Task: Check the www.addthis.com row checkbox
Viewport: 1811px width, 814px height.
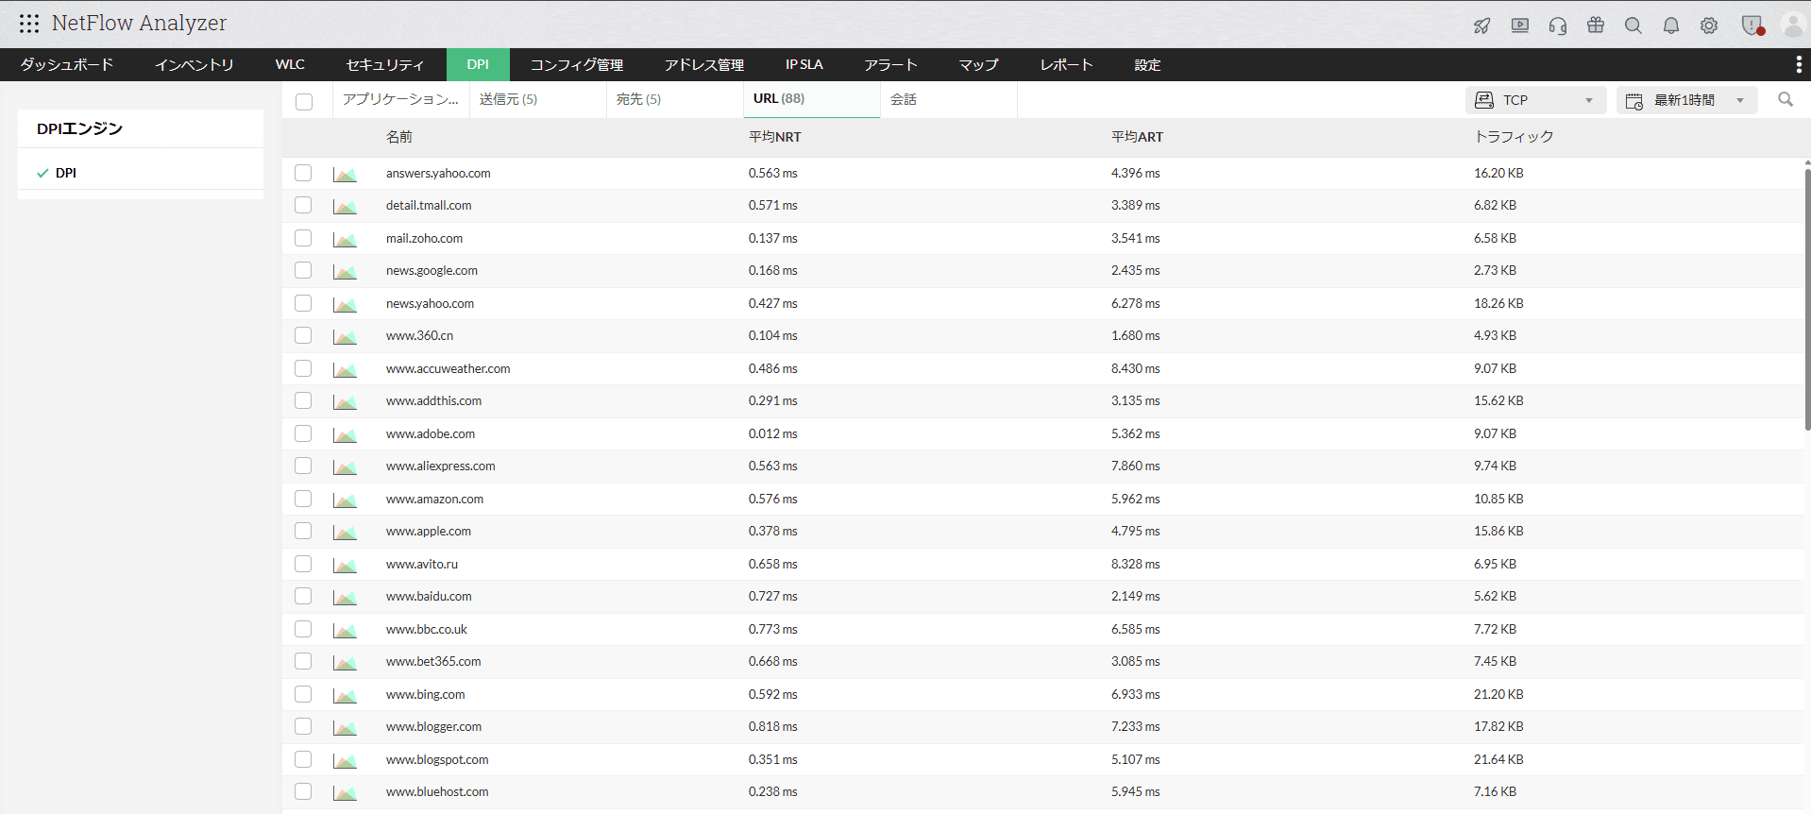Action: coord(303,400)
